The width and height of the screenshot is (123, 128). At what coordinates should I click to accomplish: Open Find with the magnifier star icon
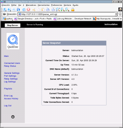pyautogui.click(x=58, y=10)
